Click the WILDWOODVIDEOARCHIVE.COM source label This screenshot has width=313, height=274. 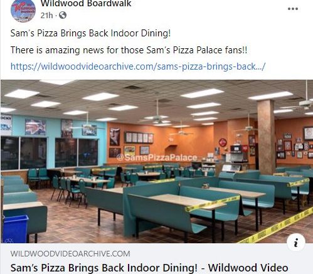(x=70, y=254)
